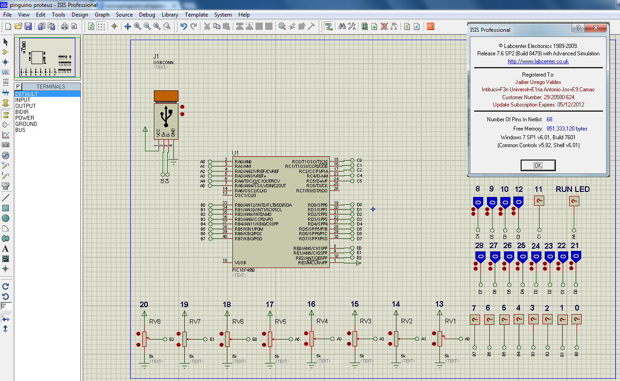Open the http://www.labcenter.co.uk link
This screenshot has height=381, width=620.
pos(538,61)
